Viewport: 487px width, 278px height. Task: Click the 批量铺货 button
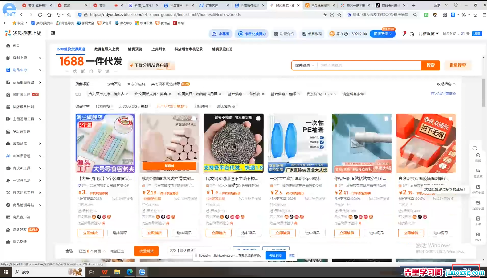[x=146, y=251]
